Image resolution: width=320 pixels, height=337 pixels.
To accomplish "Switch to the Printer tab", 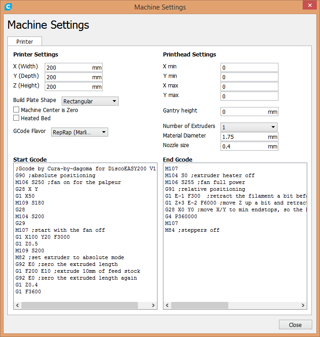I will click(x=25, y=41).
